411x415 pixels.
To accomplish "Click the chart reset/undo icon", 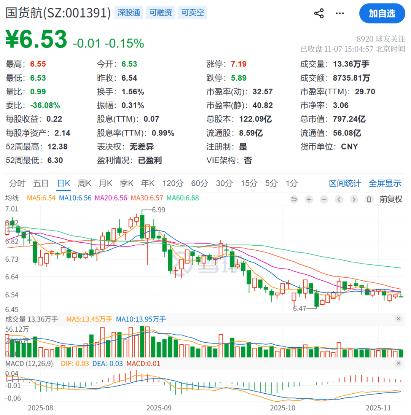I will (293, 199).
